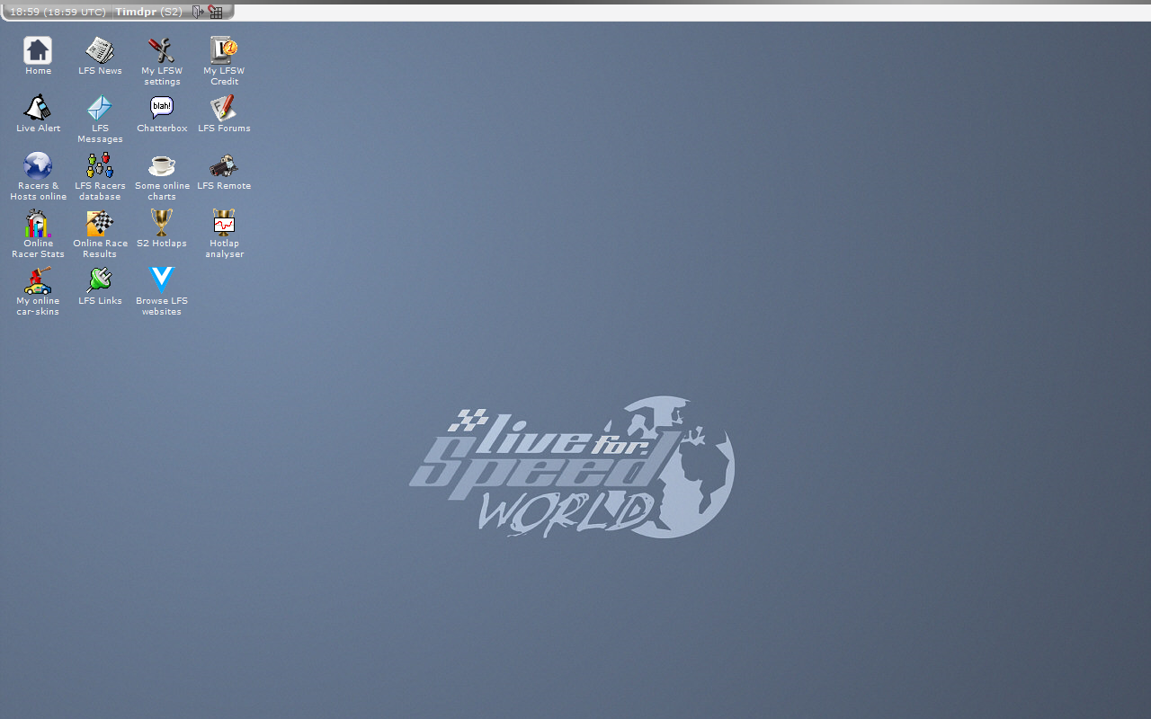Open Racers & Hosts online globe icon
This screenshot has height=719, width=1151.
pyautogui.click(x=38, y=165)
